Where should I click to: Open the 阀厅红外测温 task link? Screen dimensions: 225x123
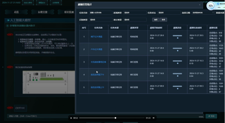click(x=96, y=37)
